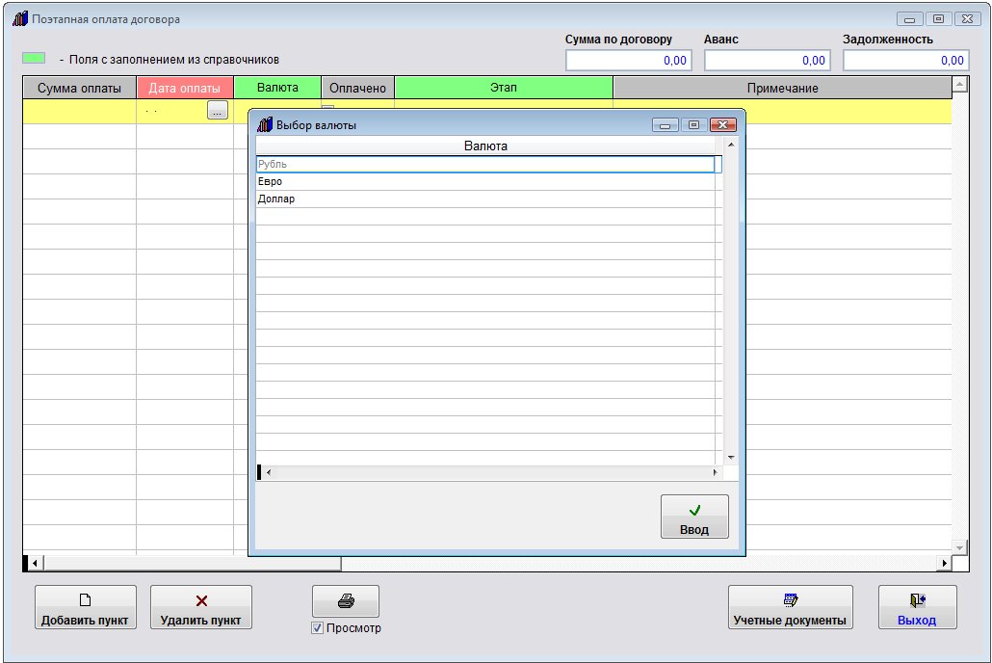
Task: Click the Валюта column header in dialog
Action: 485,146
